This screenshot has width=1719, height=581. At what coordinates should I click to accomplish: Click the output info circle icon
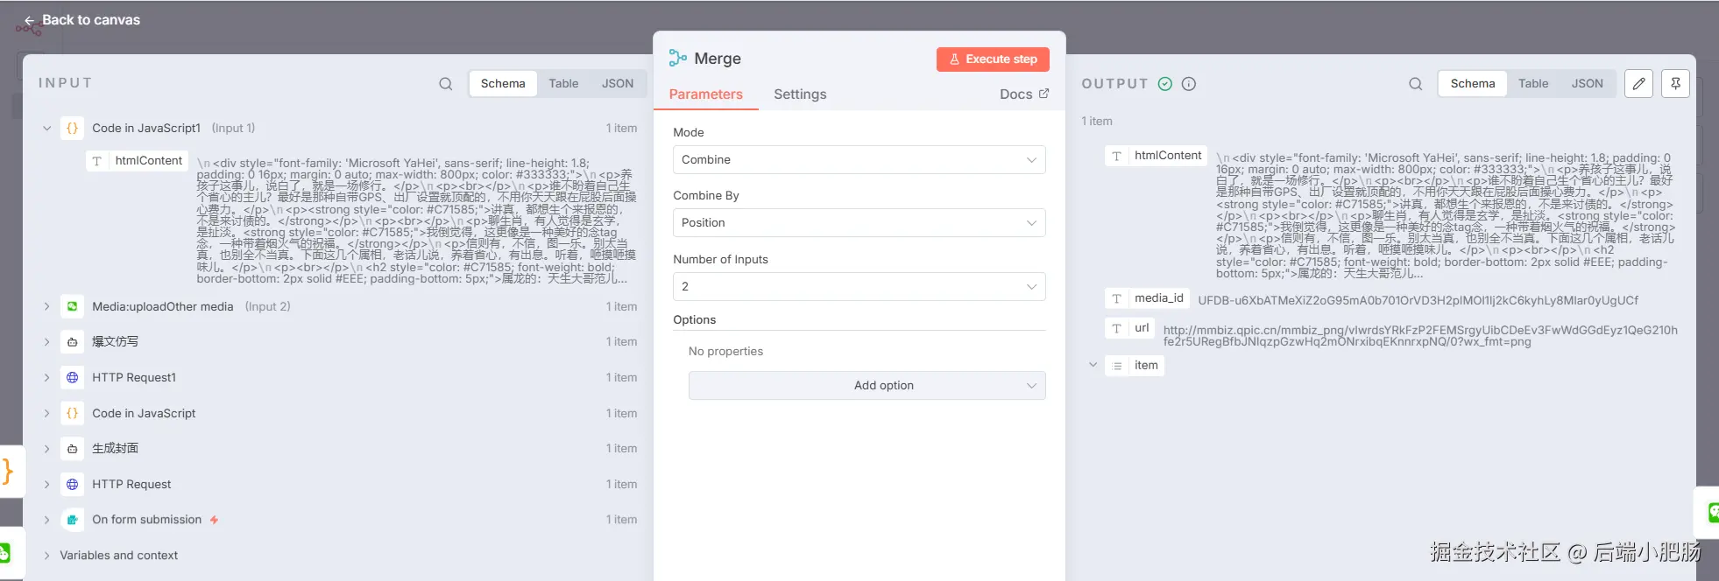(1189, 84)
